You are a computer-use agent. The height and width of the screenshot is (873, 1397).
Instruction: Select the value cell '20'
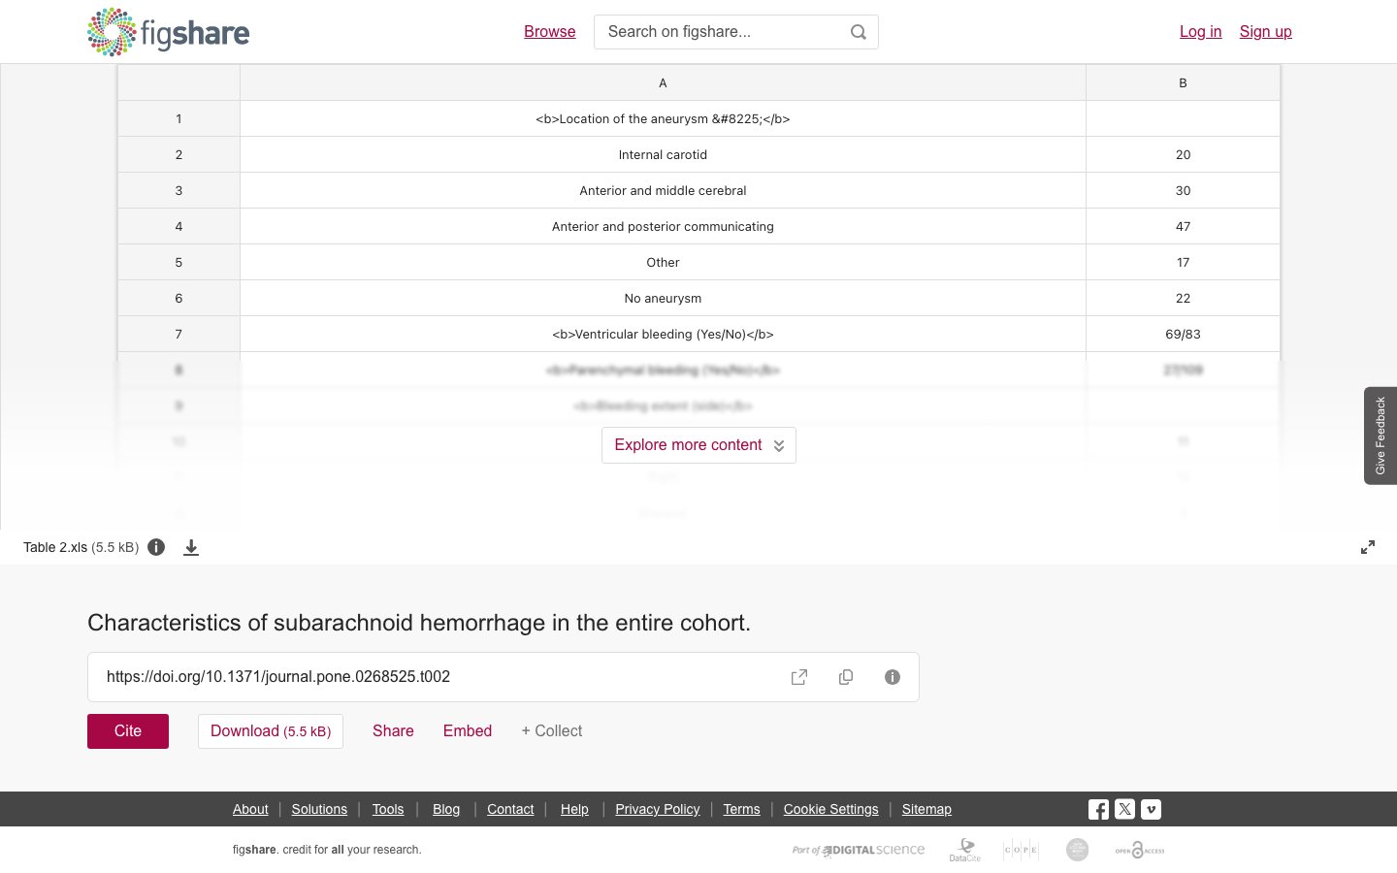tap(1183, 154)
